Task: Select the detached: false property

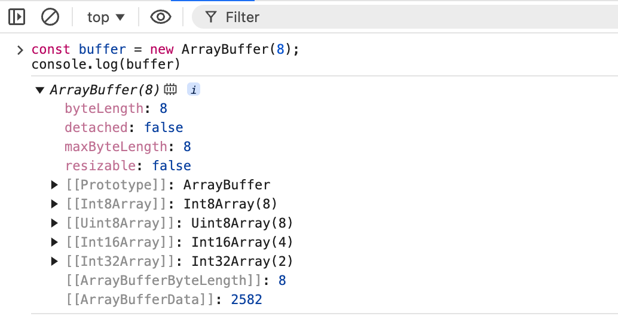Action: 124,127
